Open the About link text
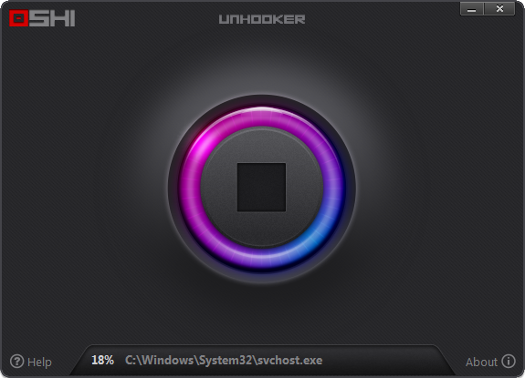 [481, 362]
